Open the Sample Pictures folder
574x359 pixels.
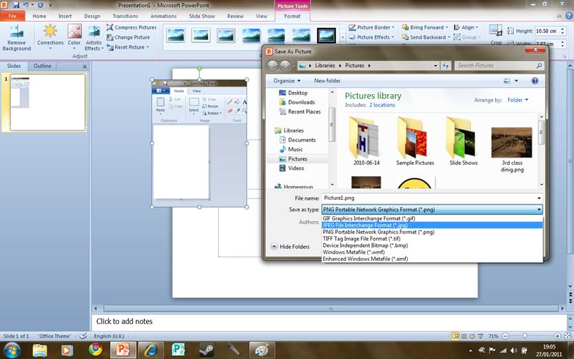point(415,141)
